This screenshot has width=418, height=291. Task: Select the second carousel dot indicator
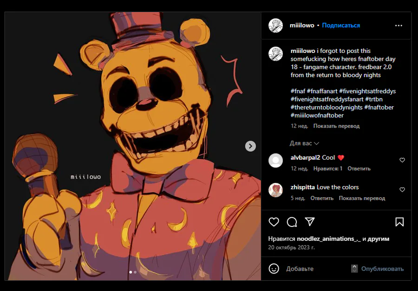point(135,272)
